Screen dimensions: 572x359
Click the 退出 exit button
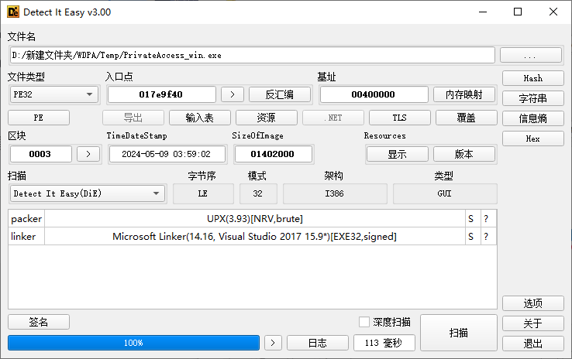click(533, 344)
